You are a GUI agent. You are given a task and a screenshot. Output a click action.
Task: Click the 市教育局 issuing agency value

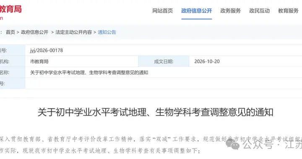pos(39,62)
